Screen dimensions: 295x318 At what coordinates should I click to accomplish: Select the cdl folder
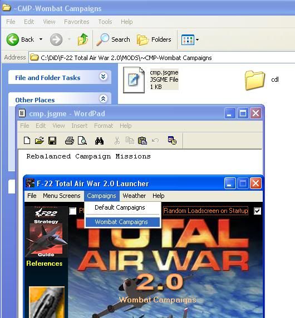(255, 80)
